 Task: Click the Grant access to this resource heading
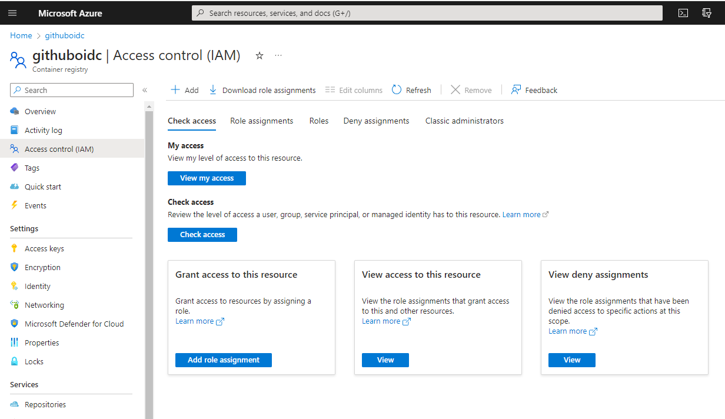(x=237, y=275)
